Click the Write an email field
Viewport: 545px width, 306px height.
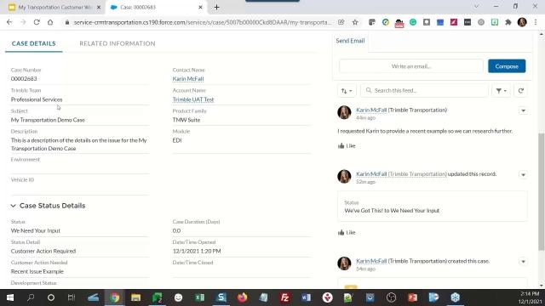(x=411, y=66)
